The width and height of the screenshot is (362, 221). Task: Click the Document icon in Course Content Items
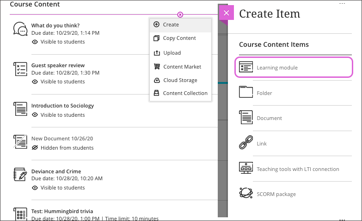pos(246,117)
